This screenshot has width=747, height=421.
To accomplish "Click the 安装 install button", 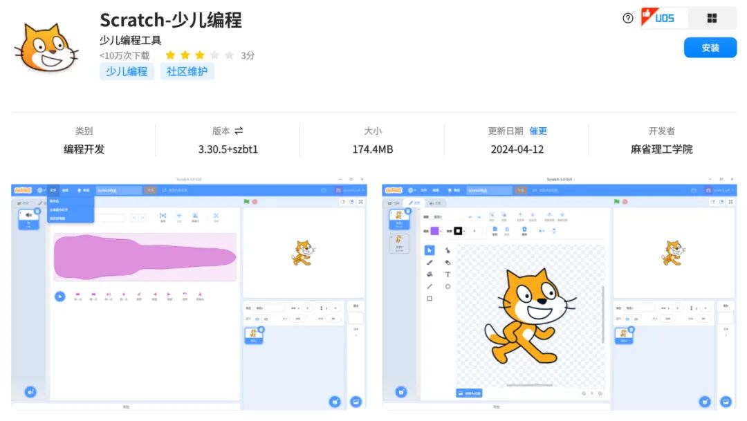I will click(710, 48).
